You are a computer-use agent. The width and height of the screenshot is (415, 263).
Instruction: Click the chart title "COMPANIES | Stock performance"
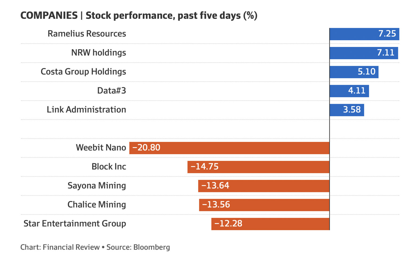point(139,15)
